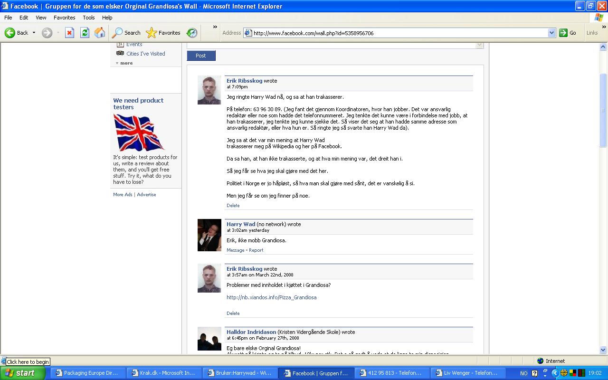The width and height of the screenshot is (608, 380).
Task: Expand the address bar URL dropdown
Action: pyautogui.click(x=551, y=33)
